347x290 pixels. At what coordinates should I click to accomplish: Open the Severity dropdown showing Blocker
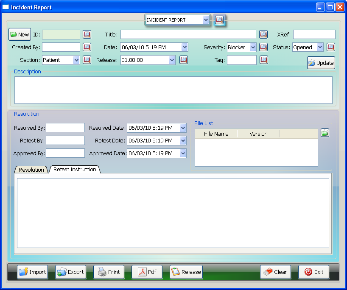pyautogui.click(x=253, y=47)
